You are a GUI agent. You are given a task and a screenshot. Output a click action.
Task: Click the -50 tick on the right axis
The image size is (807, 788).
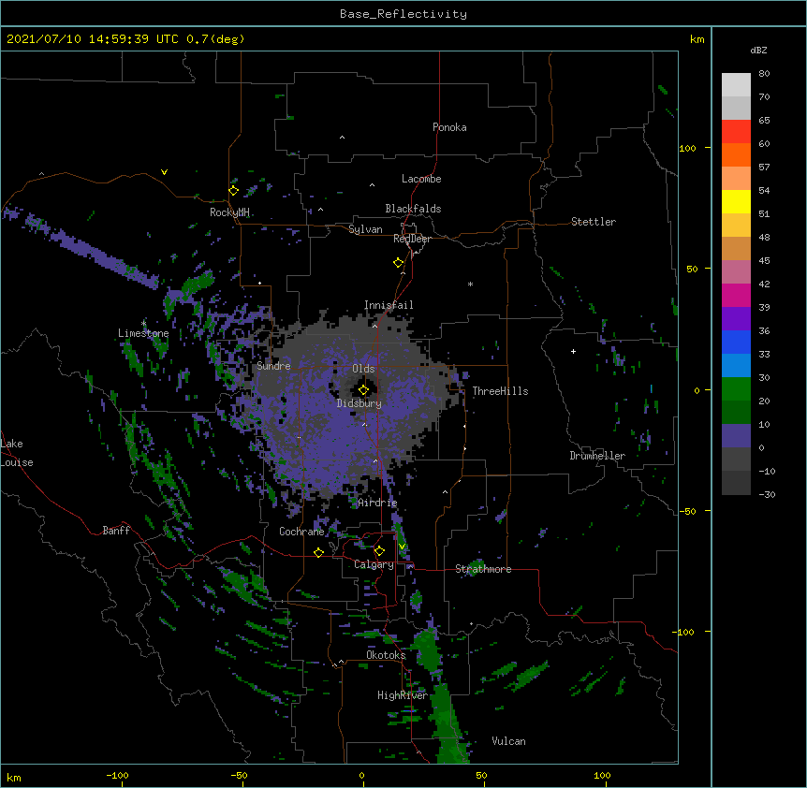pos(687,511)
